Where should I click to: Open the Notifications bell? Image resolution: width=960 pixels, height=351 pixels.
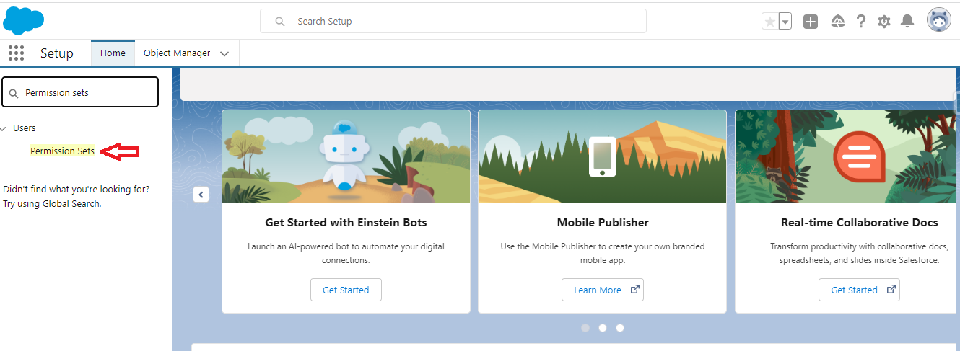click(907, 22)
